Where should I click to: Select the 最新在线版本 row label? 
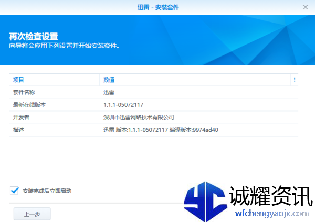[29, 105]
